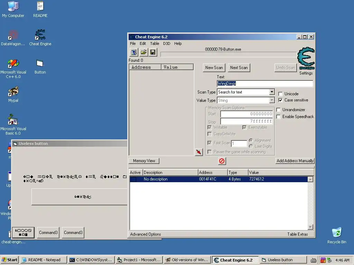The image size is (354, 265).
Task: Click the red no-entry clear list icon
Action: pyautogui.click(x=222, y=161)
